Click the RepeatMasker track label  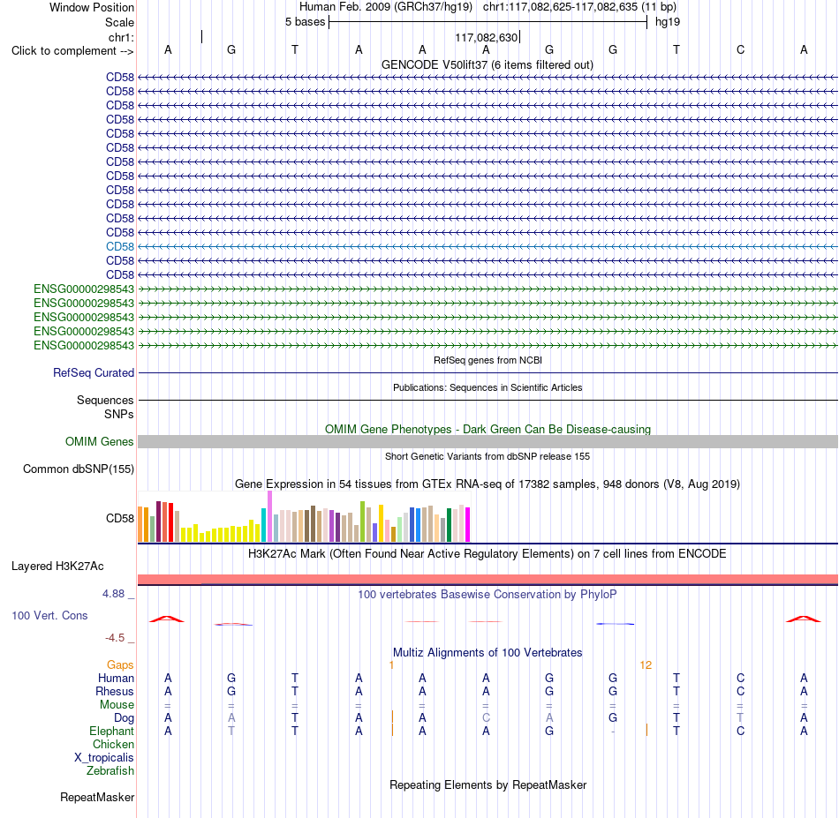pyautogui.click(x=97, y=797)
